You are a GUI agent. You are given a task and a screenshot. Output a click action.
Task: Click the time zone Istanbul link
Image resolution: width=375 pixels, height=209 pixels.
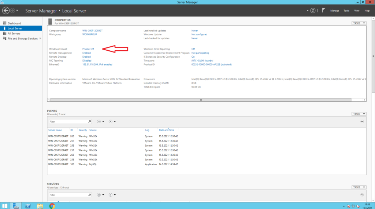click(x=202, y=61)
